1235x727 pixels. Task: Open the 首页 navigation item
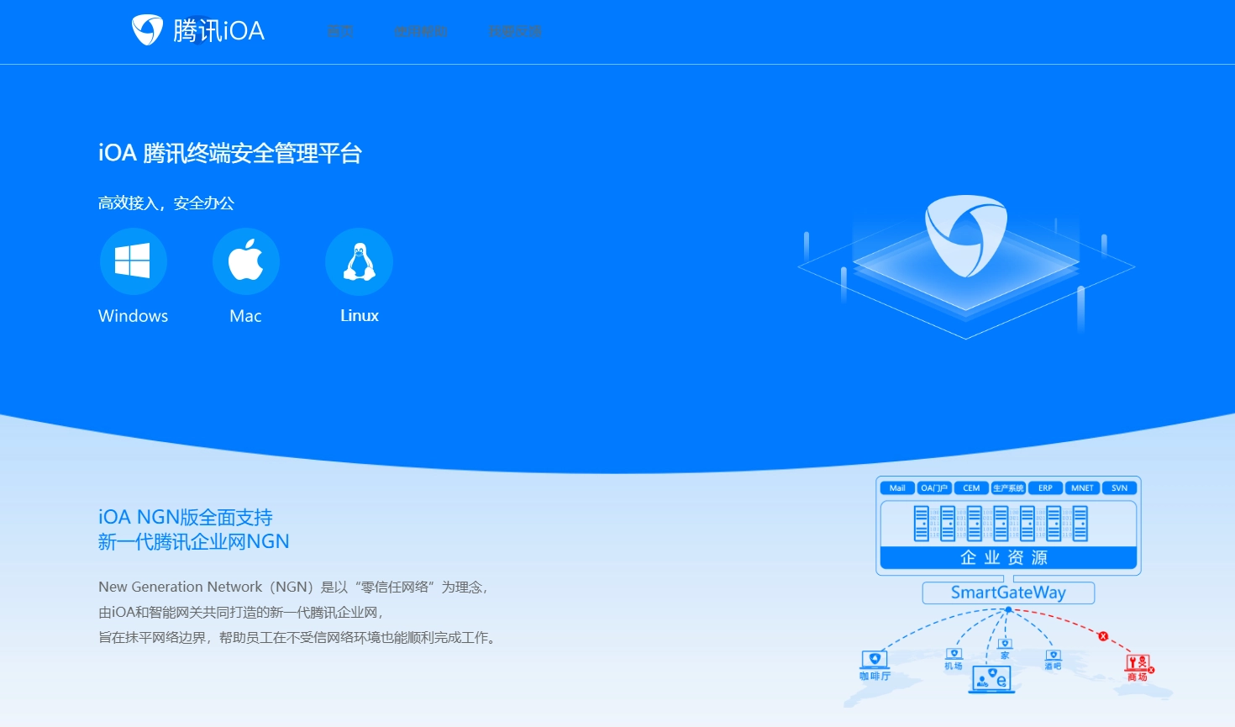click(x=340, y=31)
